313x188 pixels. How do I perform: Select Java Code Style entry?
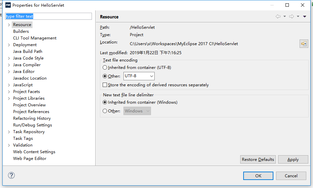coord(28,58)
